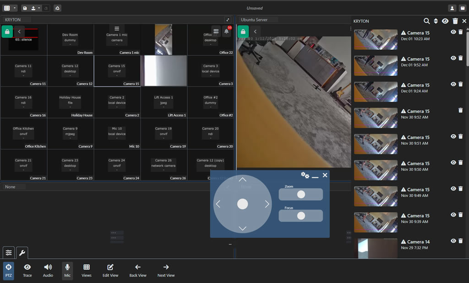Image resolution: width=469 pixels, height=283 pixels.
Task: Toggle the green lock on the KRYTON view
Action: (6, 31)
